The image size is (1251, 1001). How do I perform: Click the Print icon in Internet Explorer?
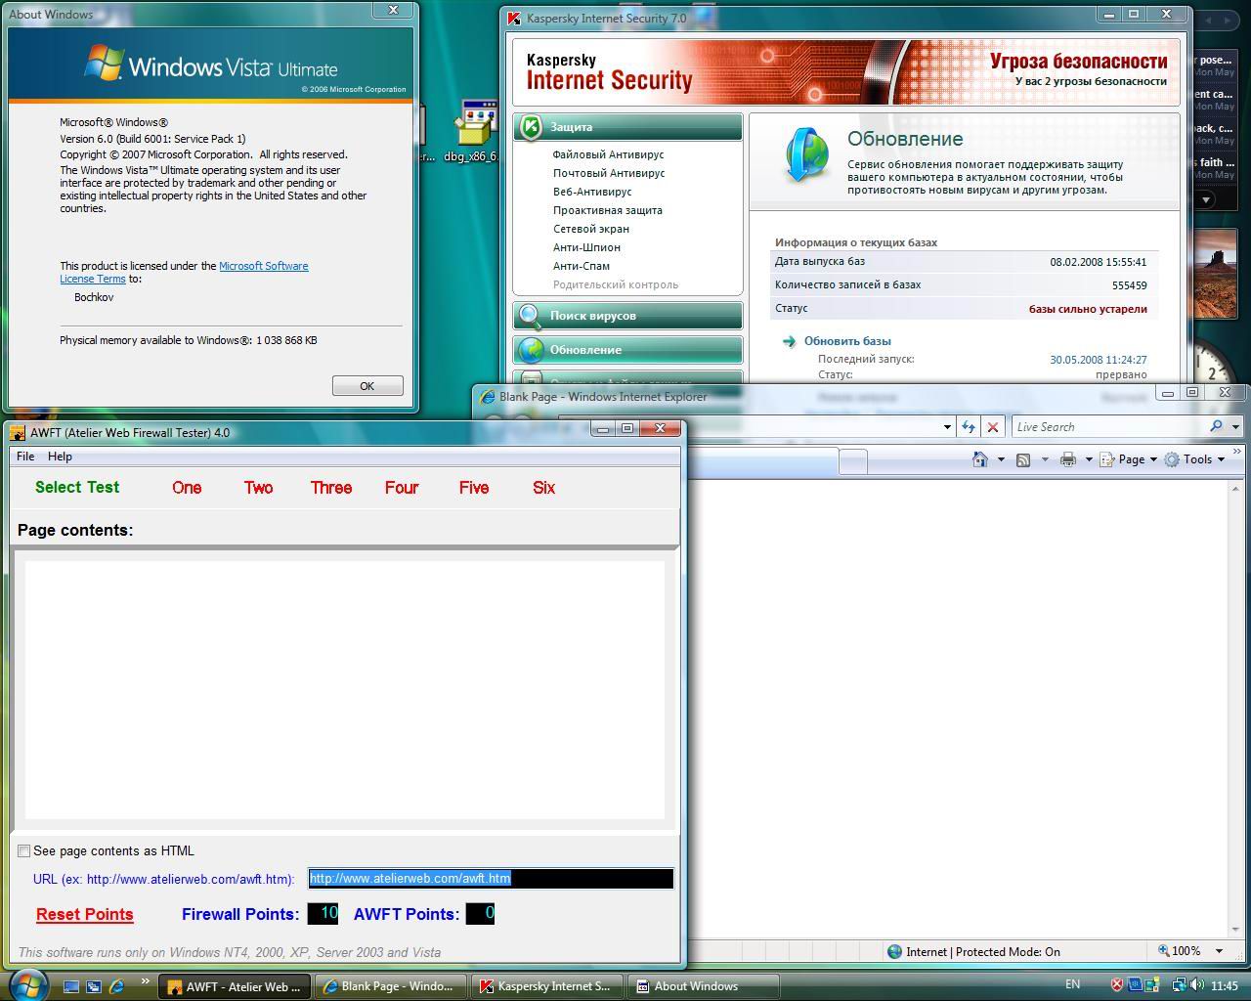tap(1067, 459)
